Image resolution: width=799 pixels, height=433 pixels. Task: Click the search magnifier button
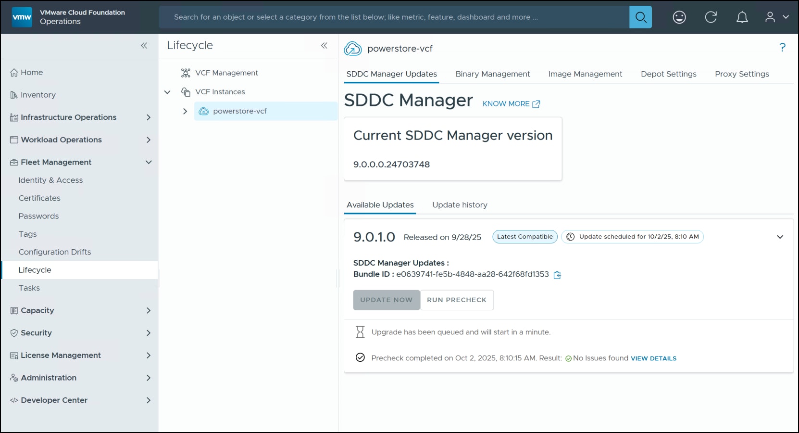(640, 17)
